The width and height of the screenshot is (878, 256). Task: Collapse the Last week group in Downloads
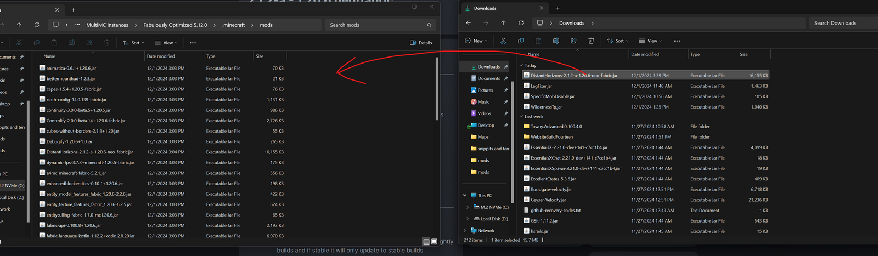(521, 116)
